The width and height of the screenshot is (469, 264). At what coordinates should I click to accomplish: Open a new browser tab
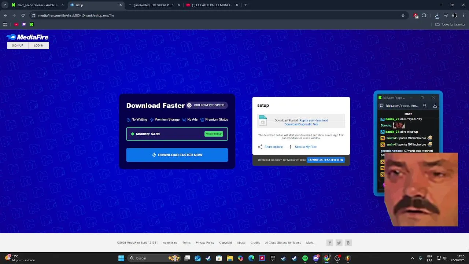[245, 5]
